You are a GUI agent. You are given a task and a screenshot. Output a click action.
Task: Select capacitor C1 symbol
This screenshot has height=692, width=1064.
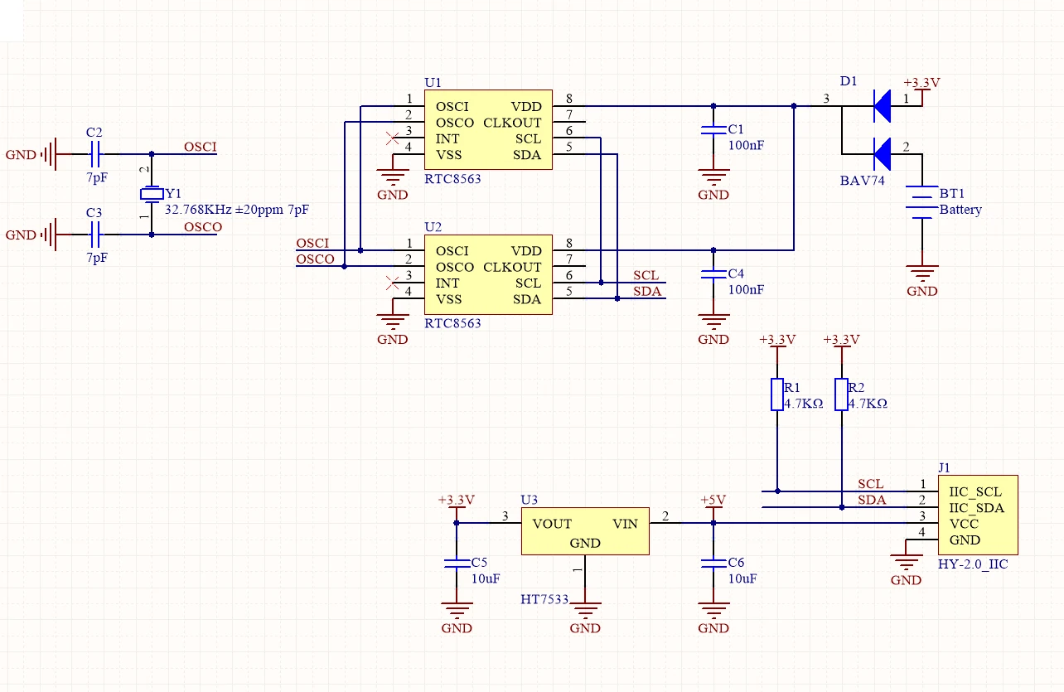[713, 130]
